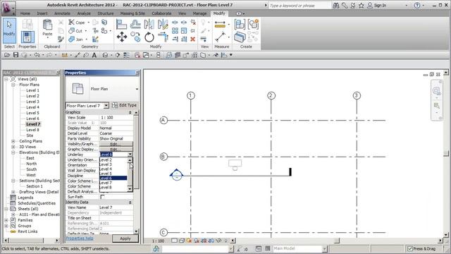Click the red Delete X icon
This screenshot has width=451, height=254.
pos(192,40)
